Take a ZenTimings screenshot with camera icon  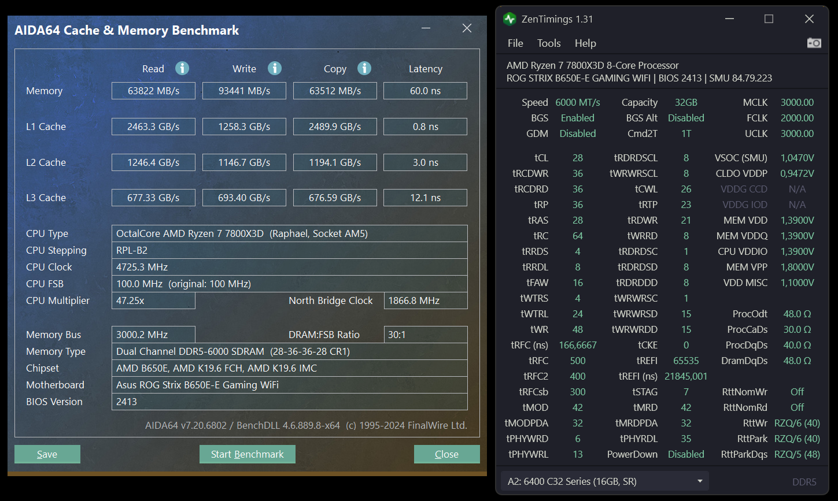[x=814, y=43]
